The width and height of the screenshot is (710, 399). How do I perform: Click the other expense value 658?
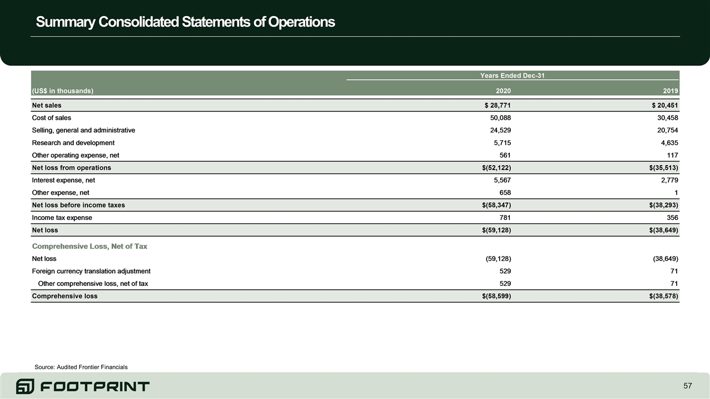point(505,193)
